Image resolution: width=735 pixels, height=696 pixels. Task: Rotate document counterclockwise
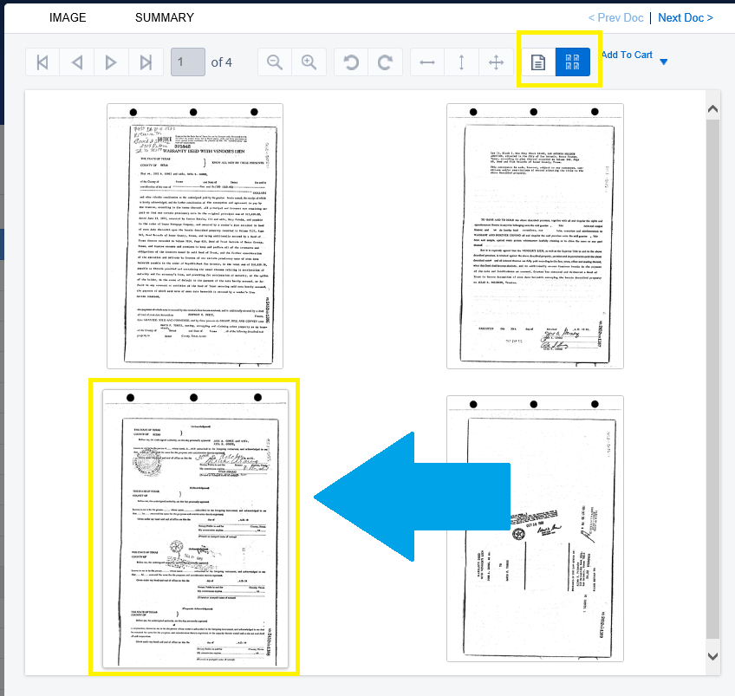point(351,62)
